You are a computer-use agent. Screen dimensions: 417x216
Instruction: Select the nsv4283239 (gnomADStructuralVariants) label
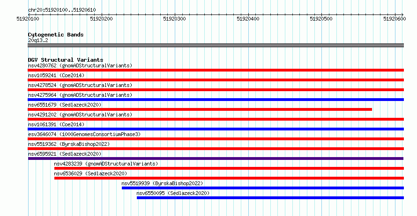106,164
